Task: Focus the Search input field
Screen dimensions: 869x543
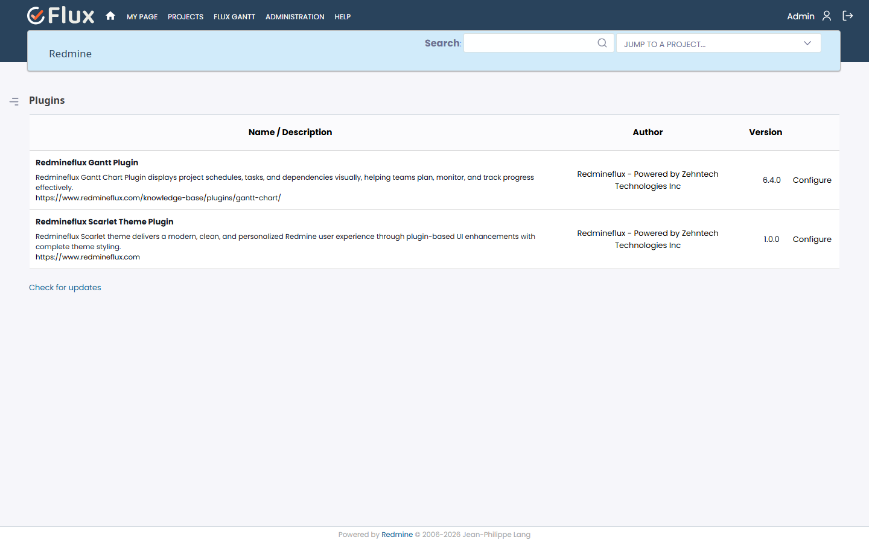Action: point(538,43)
